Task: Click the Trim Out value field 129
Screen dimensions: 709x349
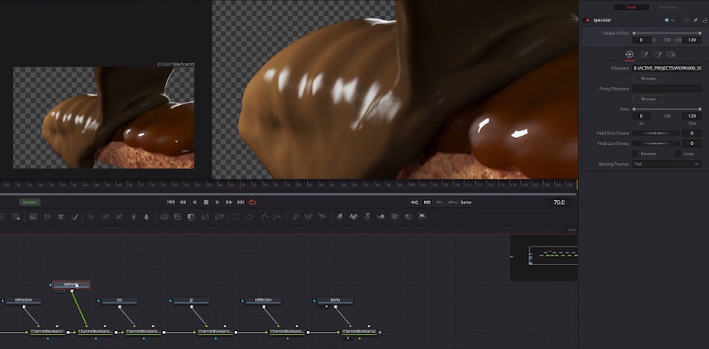Action: (x=692, y=116)
